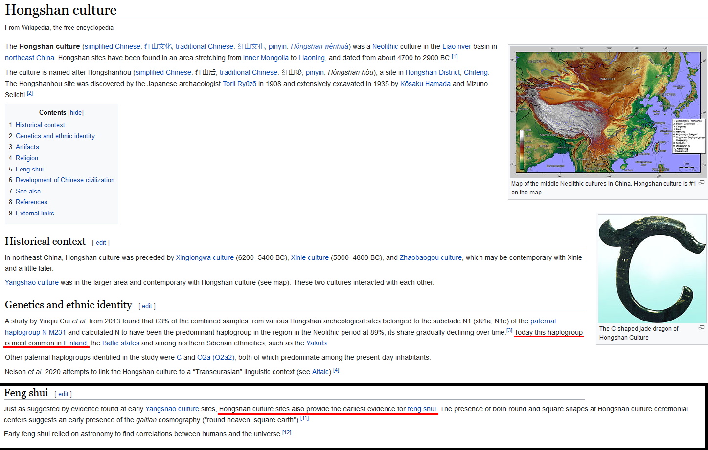Open citation [1] footnote
This screenshot has width=708, height=450.
pos(455,57)
